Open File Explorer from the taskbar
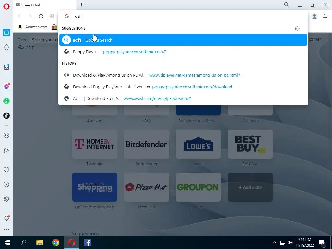Screen dimensions: 332x249 point(40,243)
